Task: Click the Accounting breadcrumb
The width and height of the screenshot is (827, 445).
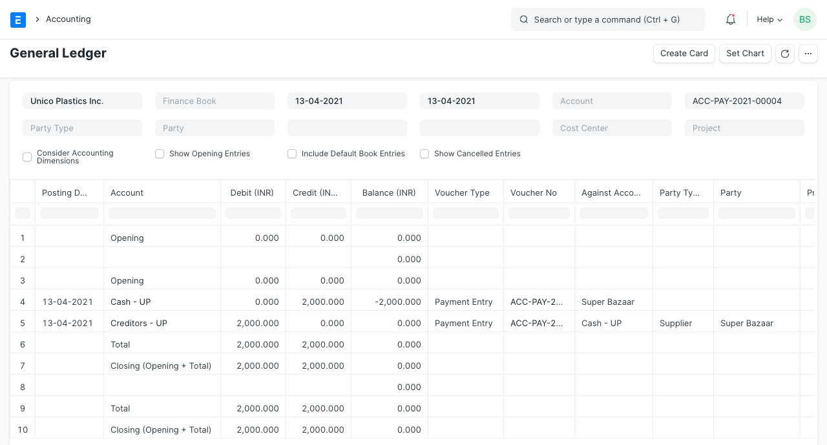Action: (68, 19)
